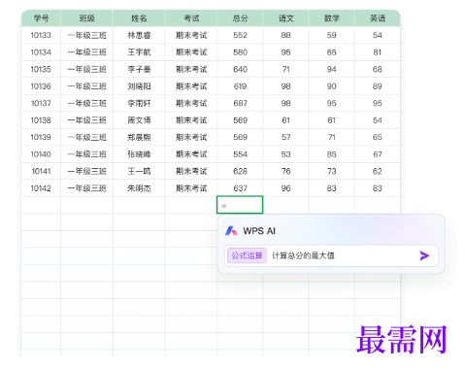
Task: Select total score 640 in row 10135
Action: coord(240,69)
